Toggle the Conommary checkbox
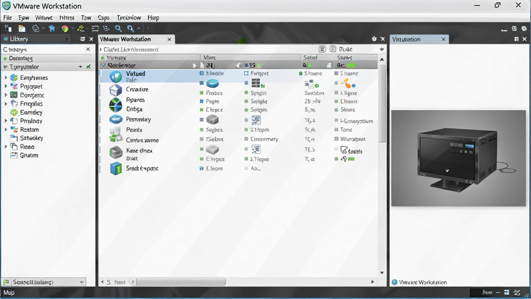The width and height of the screenshot is (531, 299). [x=246, y=139]
